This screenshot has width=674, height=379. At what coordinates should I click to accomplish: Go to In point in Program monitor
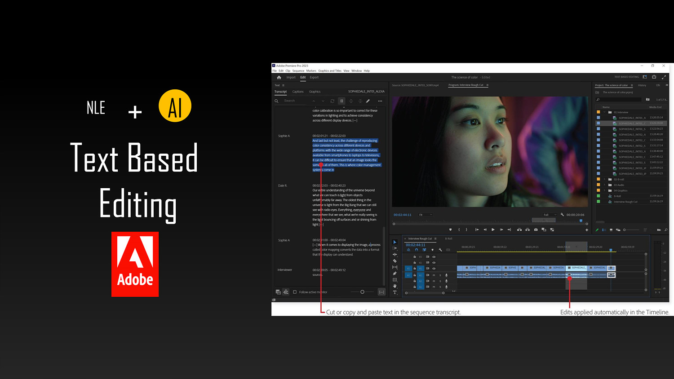pyautogui.click(x=477, y=229)
